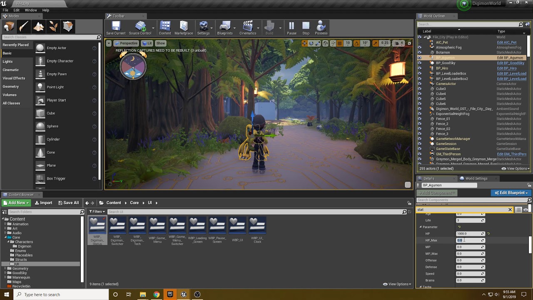The image size is (533, 300).
Task: Open World Outliner View Options
Action: (515, 169)
